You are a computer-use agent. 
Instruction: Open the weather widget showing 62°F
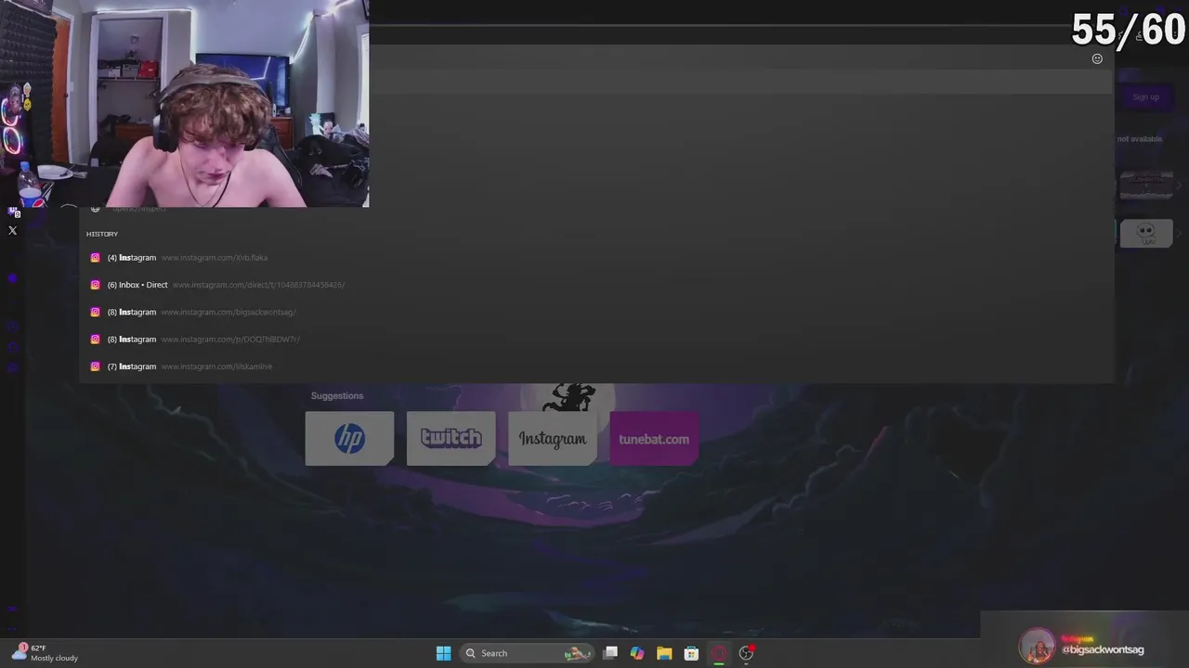pos(45,653)
